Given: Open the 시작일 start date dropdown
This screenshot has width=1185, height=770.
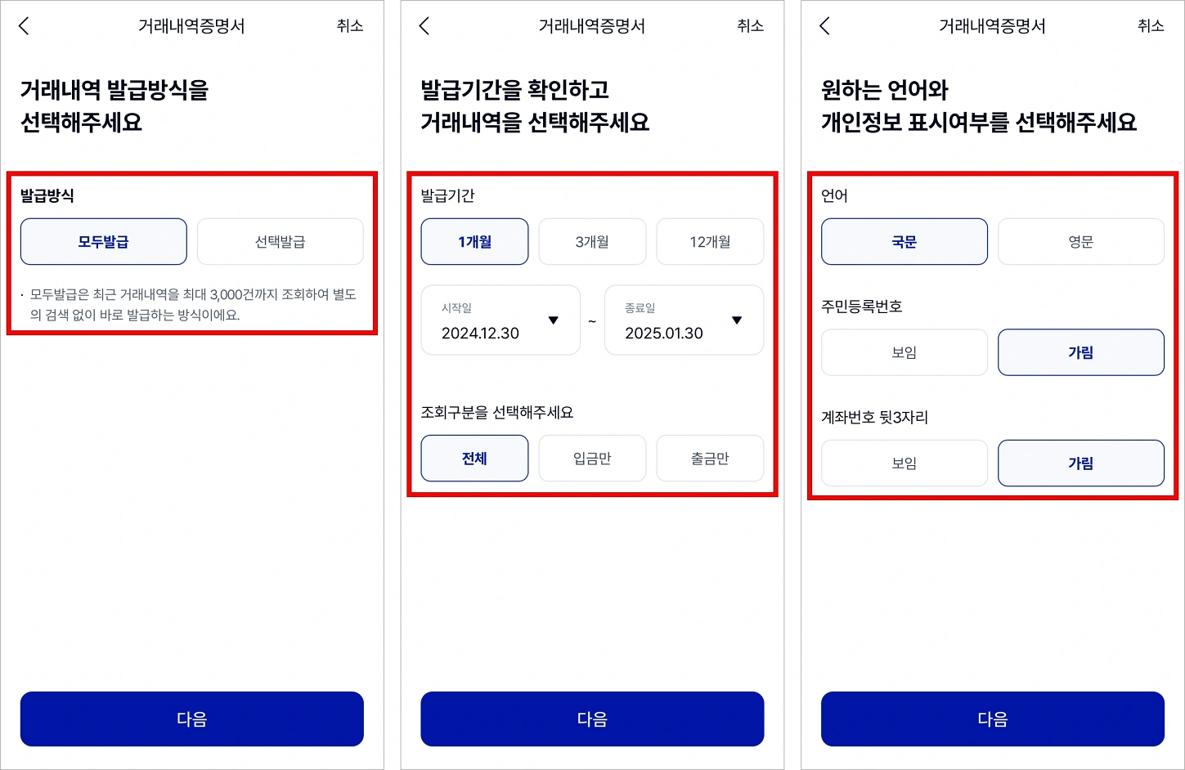Looking at the screenshot, I should pyautogui.click(x=500, y=320).
